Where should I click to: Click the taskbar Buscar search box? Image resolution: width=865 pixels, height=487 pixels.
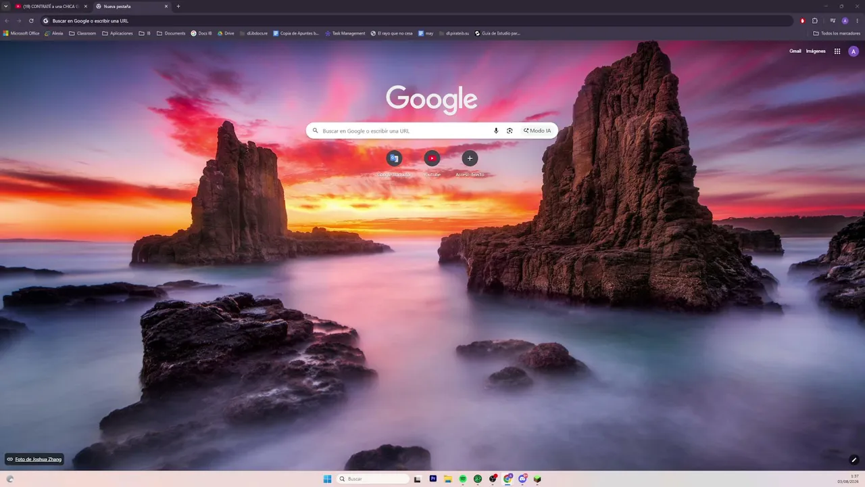click(373, 479)
